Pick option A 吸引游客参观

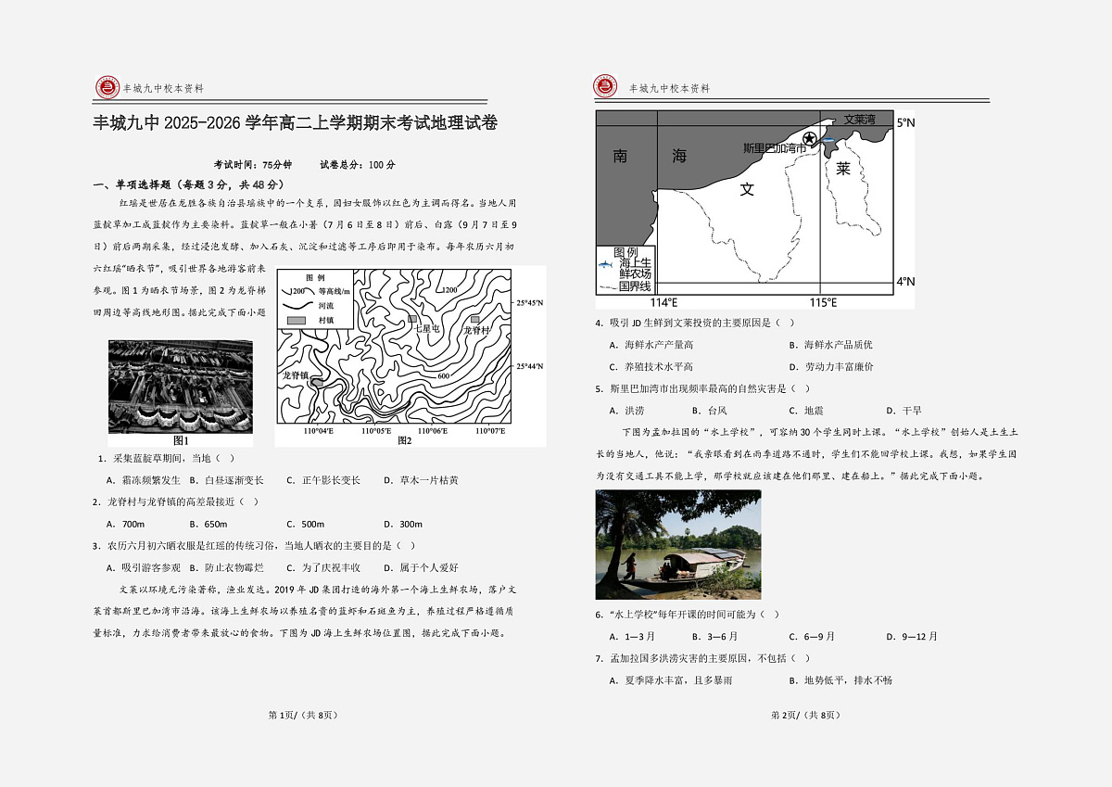pos(144,567)
